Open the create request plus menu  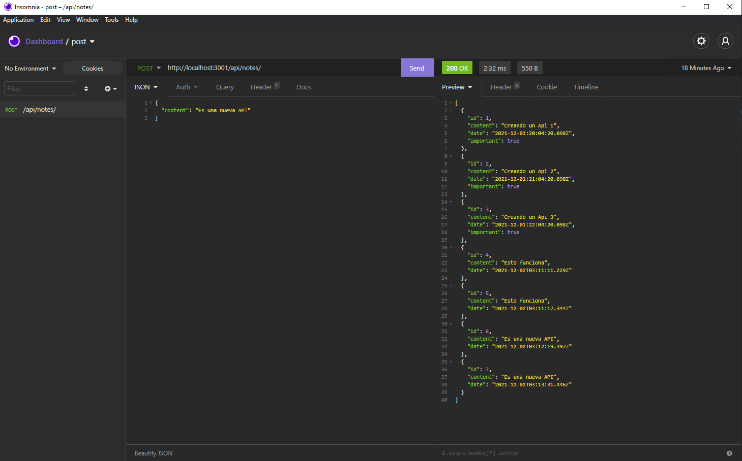pos(110,88)
